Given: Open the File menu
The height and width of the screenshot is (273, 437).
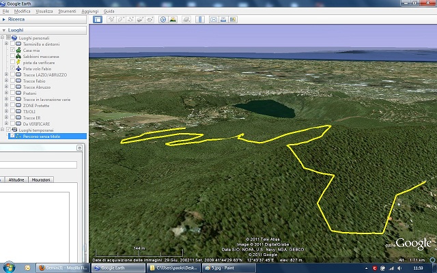Looking at the screenshot, I should tap(5, 11).
